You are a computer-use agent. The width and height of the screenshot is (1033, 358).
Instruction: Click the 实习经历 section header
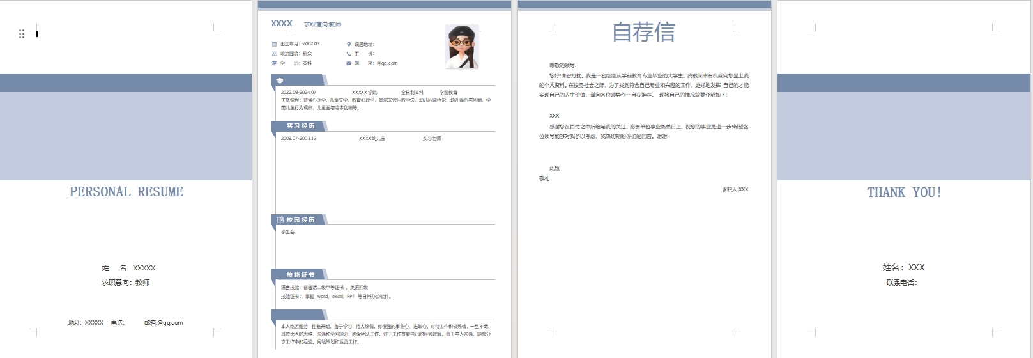point(300,127)
